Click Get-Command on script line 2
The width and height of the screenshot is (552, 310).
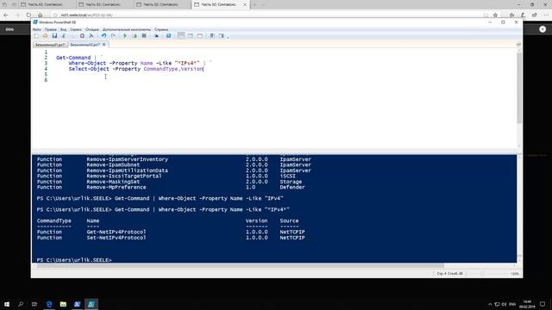coord(73,58)
